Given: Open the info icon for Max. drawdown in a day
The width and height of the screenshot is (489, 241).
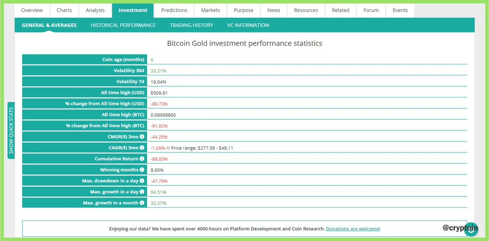Looking at the screenshot, I should coord(142,181).
